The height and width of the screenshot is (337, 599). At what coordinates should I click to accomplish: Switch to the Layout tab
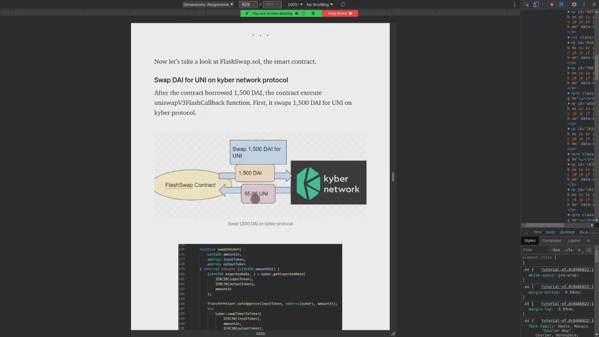574,241
